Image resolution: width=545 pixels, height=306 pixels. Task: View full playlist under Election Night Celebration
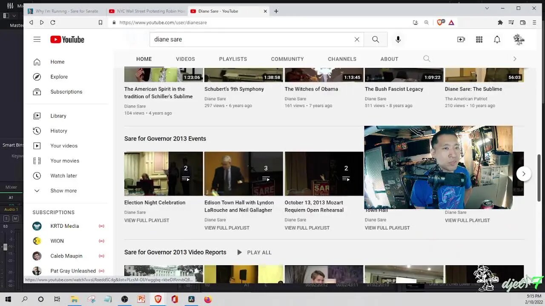point(146,220)
